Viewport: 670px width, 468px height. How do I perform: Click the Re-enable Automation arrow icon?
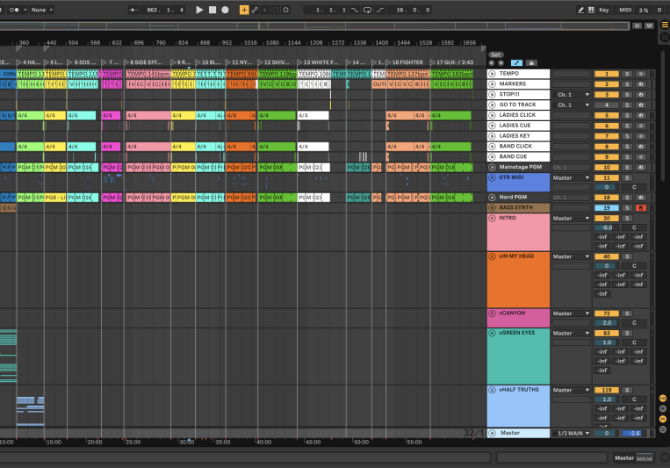point(265,10)
